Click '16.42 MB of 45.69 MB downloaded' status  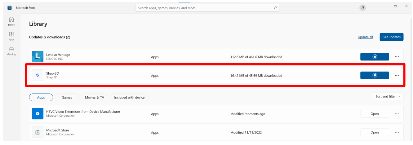256,76
